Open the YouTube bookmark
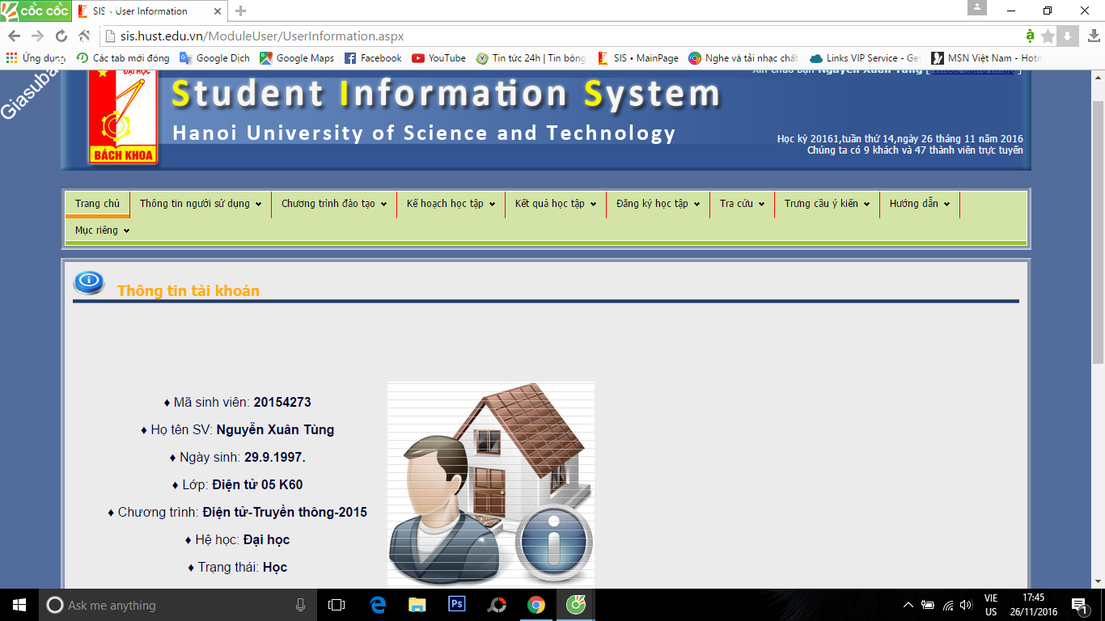The image size is (1105, 621). click(x=438, y=58)
